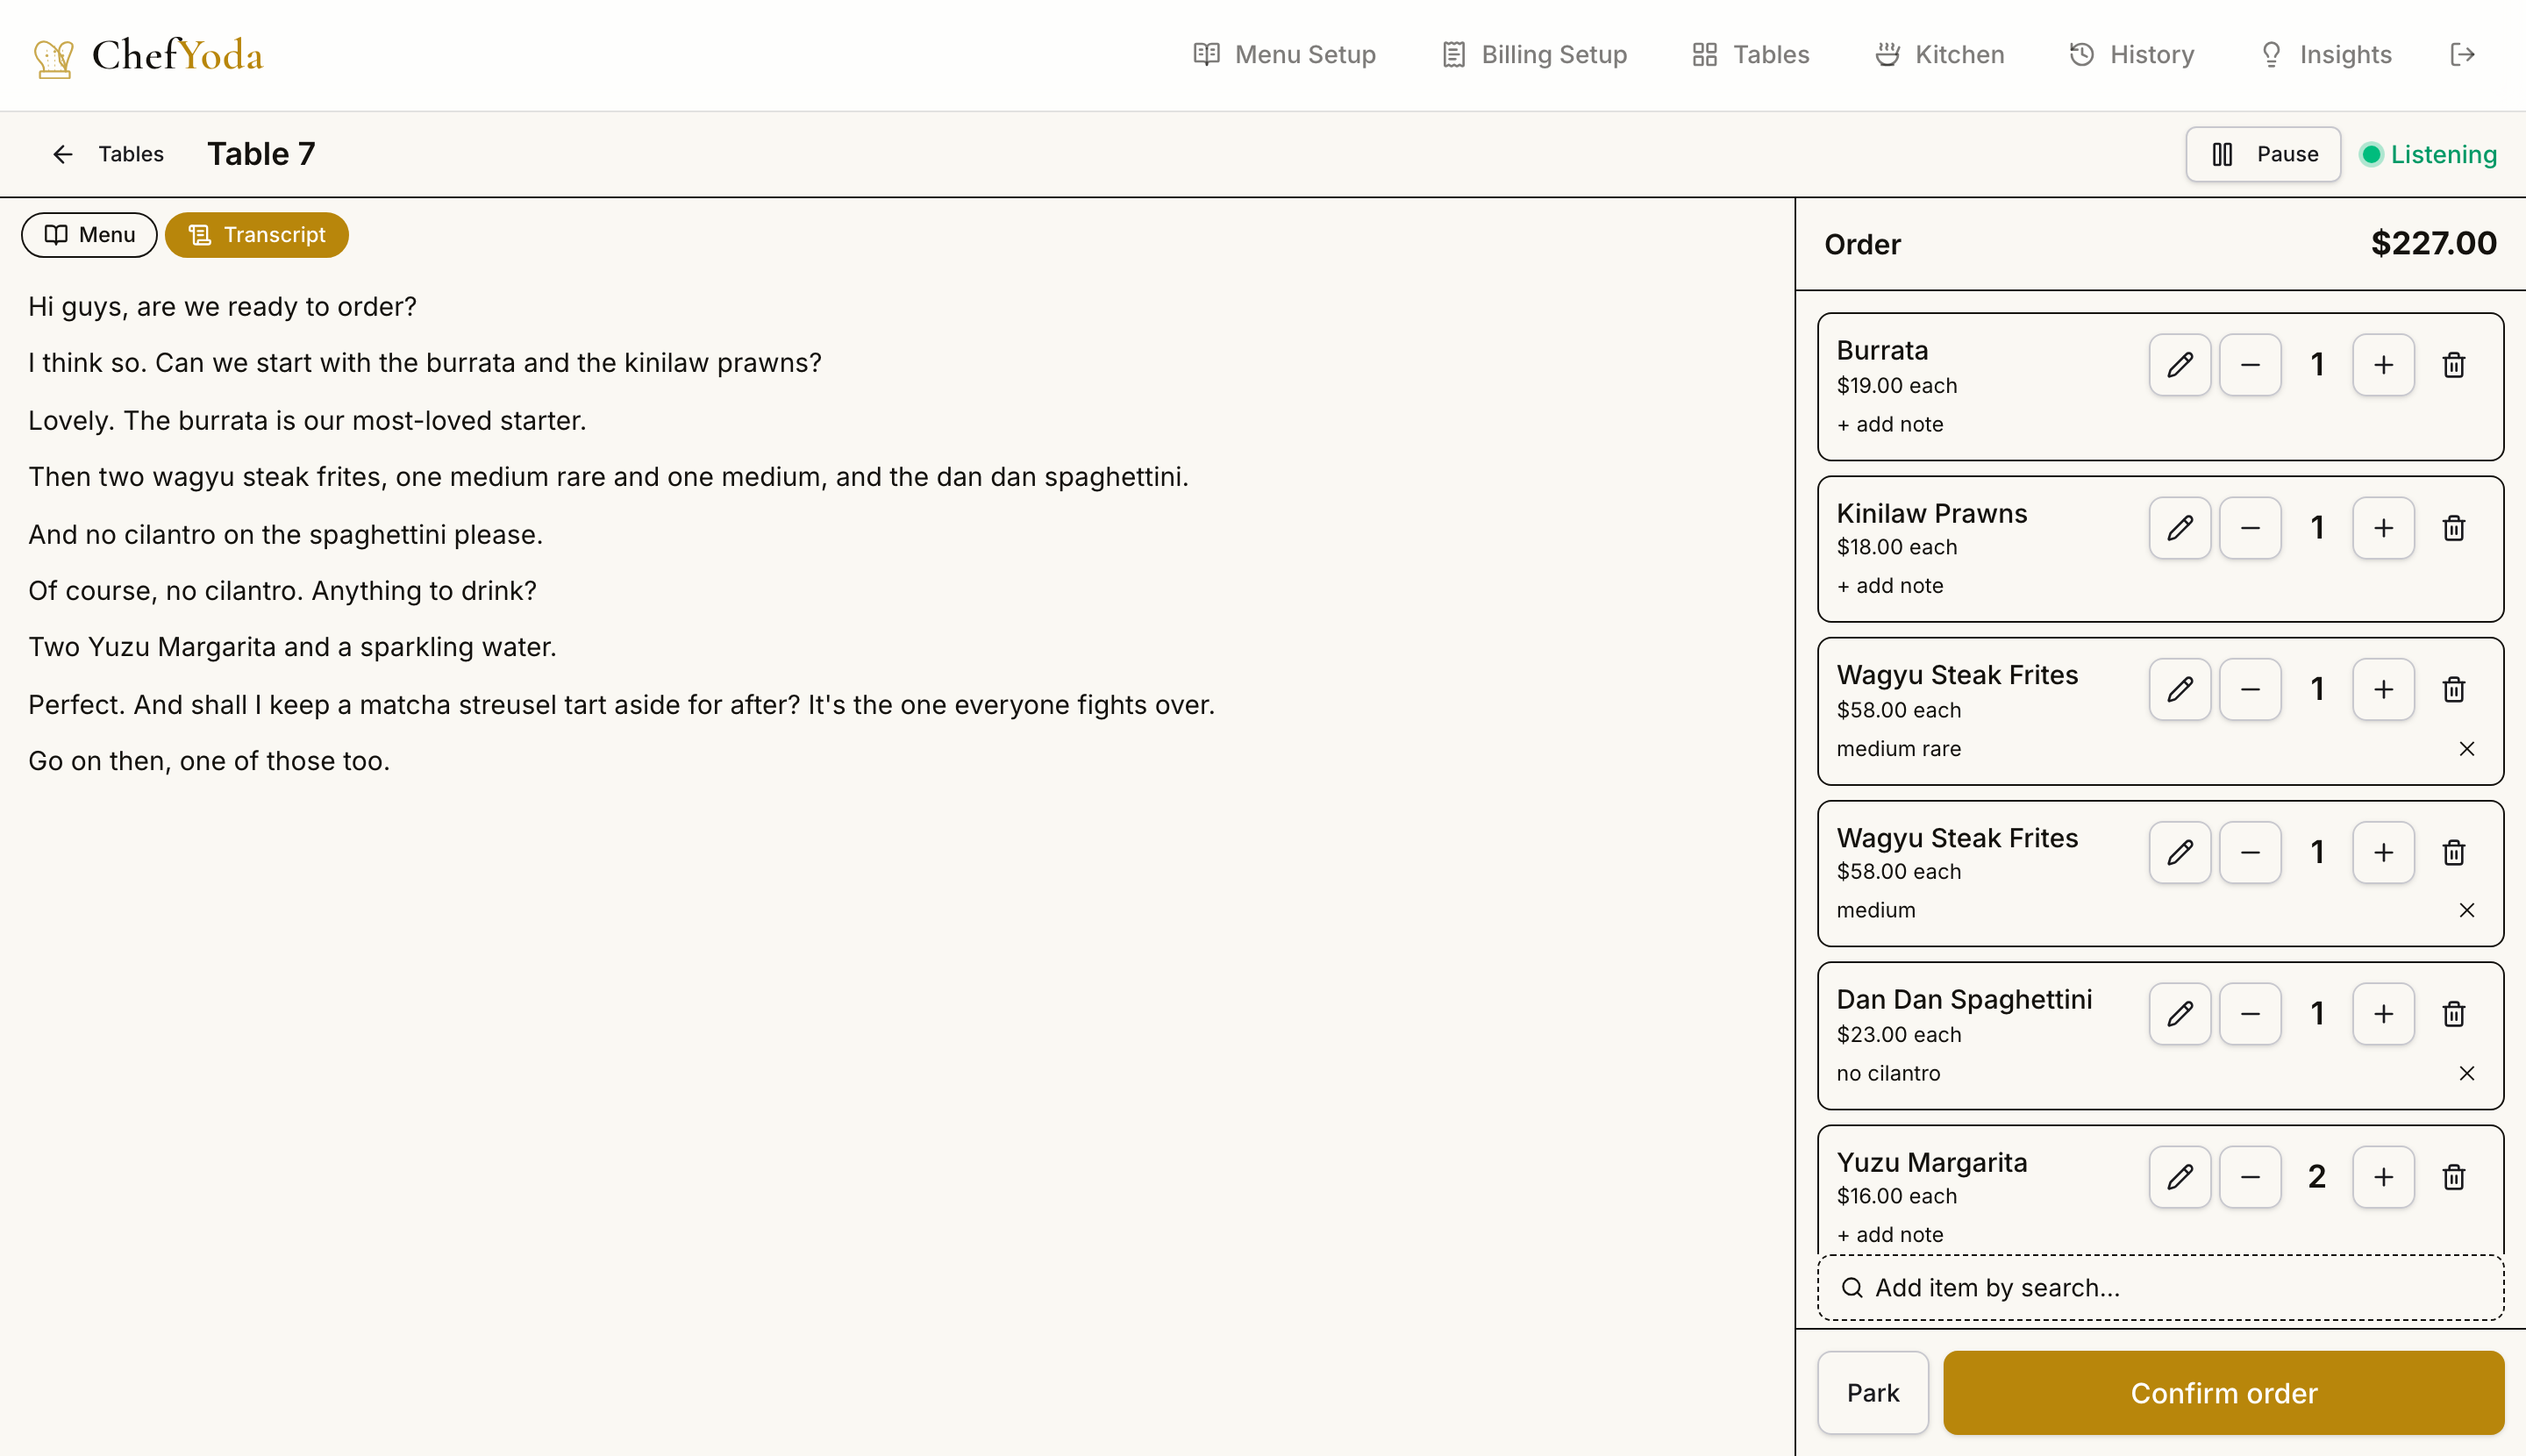Click the Dan Dan Spaghettini item name
Viewport: 2526px width, 1456px height.
coord(1964,999)
